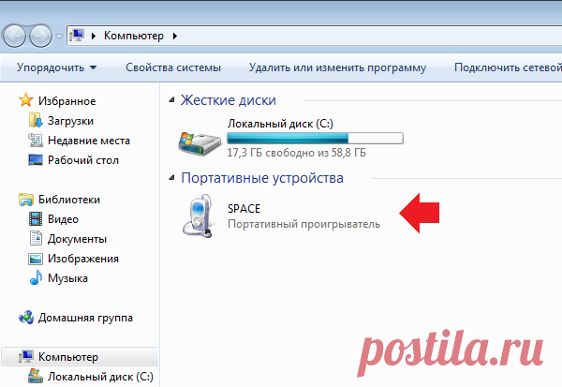Click the Back navigation arrow button
Image resolution: width=562 pixels, height=387 pixels.
point(14,36)
